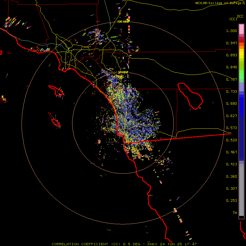This screenshot has height=246, width=246.
Task: Click the DCC product label above the legend
Action: pyautogui.click(x=240, y=16)
